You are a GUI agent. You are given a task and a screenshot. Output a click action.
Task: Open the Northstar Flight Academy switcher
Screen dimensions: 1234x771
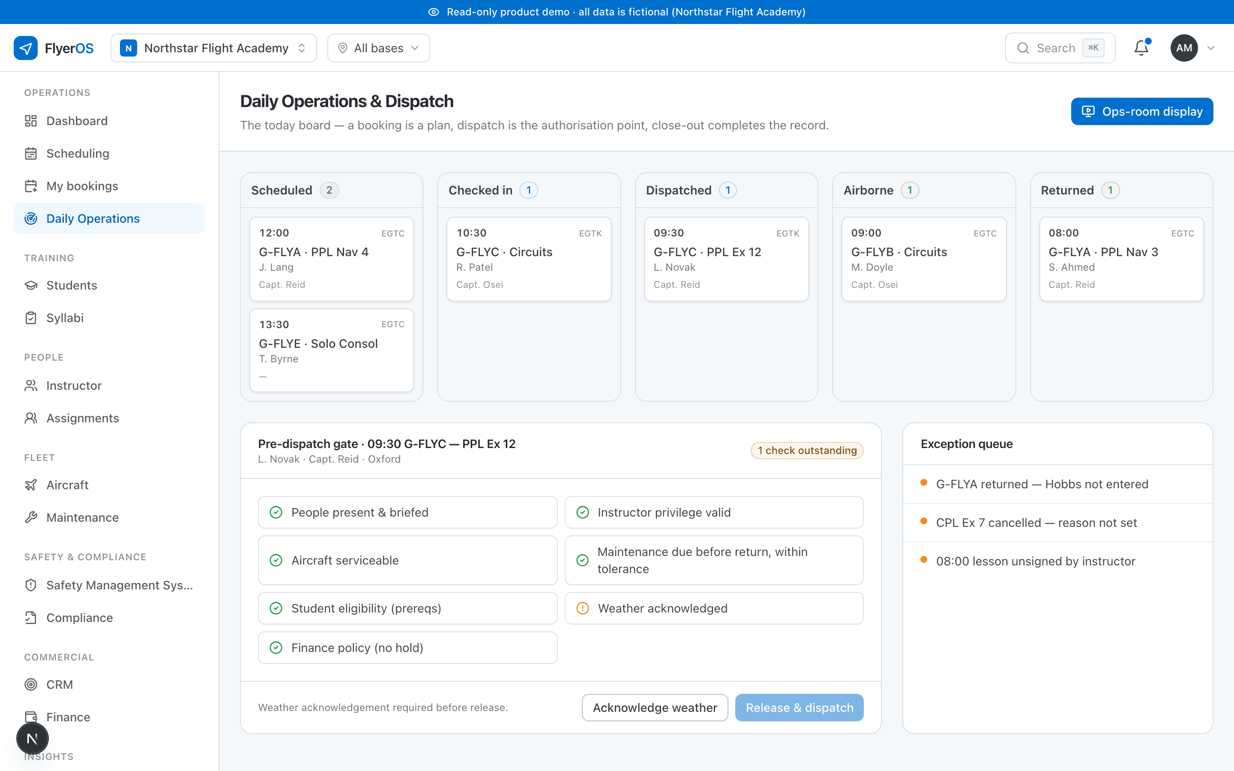coord(214,48)
